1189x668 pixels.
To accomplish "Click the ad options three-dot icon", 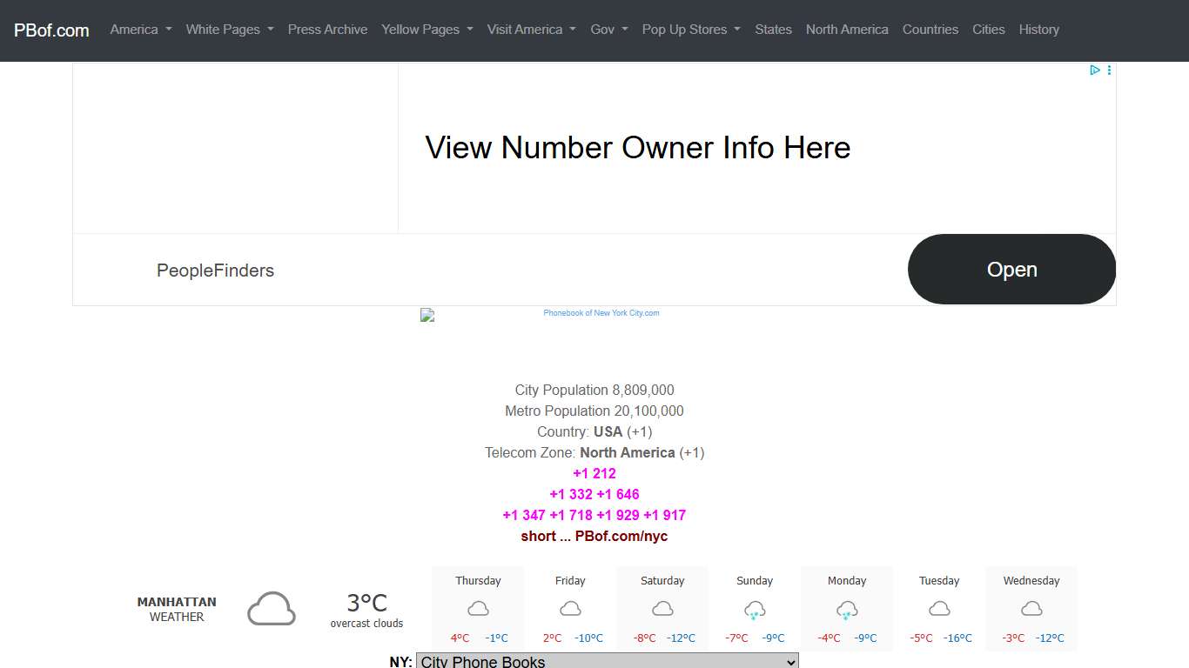I will point(1109,70).
